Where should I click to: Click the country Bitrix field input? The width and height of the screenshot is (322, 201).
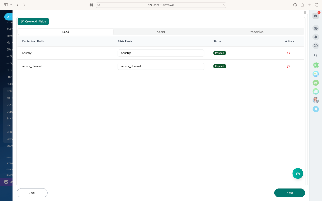pyautogui.click(x=161, y=53)
